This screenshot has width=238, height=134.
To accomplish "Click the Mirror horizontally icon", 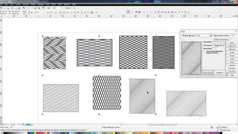I will pyautogui.click(x=48, y=12).
